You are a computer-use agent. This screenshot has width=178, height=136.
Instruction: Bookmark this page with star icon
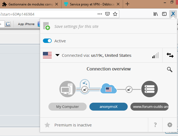click(115, 14)
